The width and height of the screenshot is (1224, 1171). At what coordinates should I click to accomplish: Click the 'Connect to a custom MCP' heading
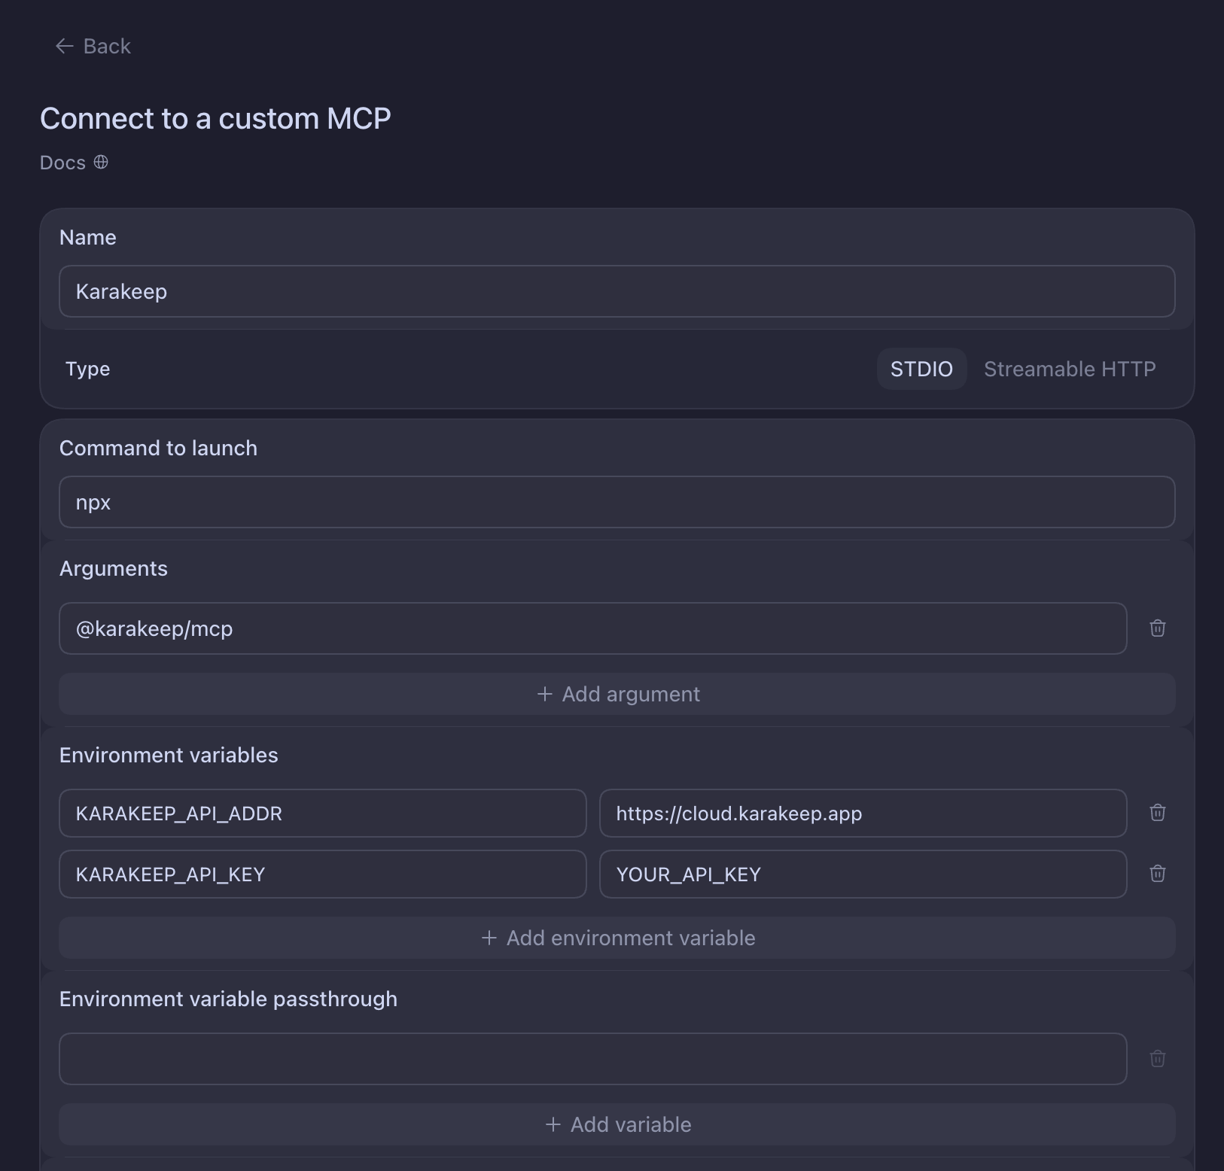tap(215, 119)
